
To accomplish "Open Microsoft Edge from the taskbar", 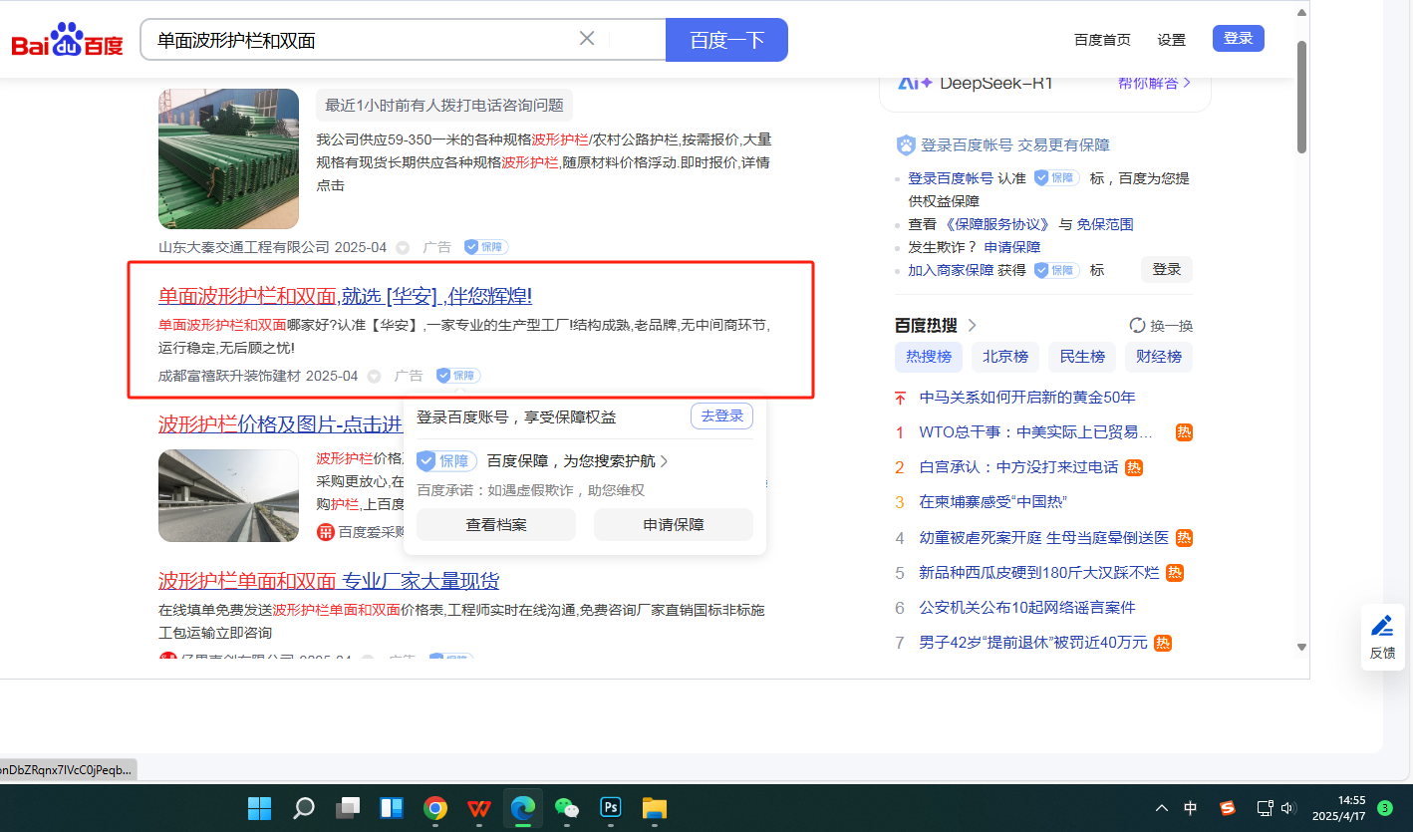I will [x=523, y=808].
